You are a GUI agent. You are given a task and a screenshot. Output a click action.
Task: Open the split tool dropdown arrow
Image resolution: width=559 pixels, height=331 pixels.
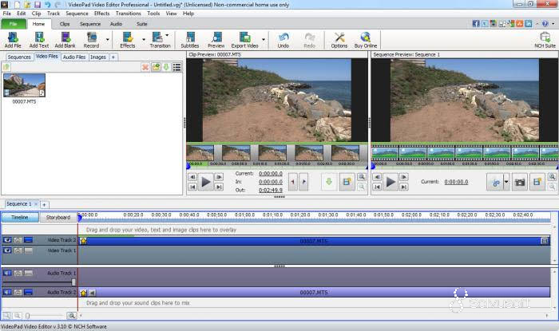click(505, 182)
